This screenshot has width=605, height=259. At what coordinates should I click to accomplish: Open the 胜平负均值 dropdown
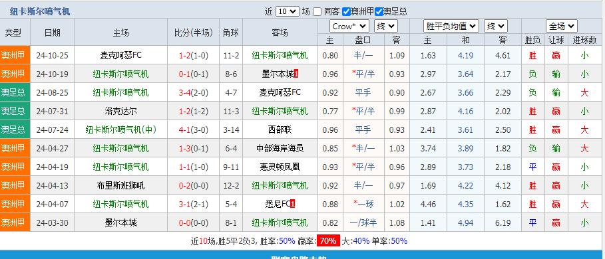[451, 26]
